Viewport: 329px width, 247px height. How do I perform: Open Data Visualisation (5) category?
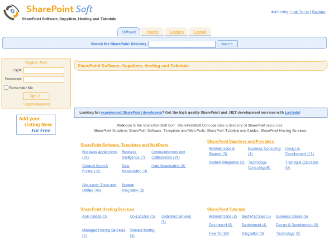point(168,166)
